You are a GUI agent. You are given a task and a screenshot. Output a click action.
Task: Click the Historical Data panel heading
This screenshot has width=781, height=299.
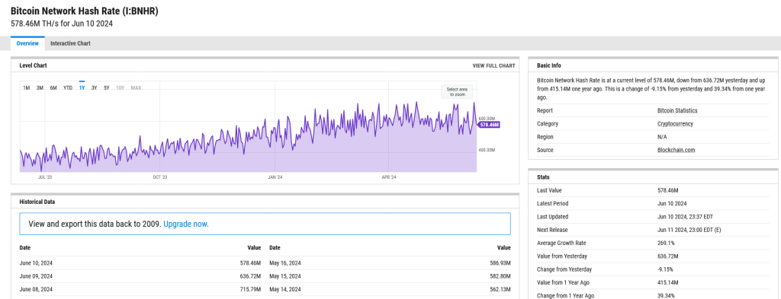coord(37,202)
